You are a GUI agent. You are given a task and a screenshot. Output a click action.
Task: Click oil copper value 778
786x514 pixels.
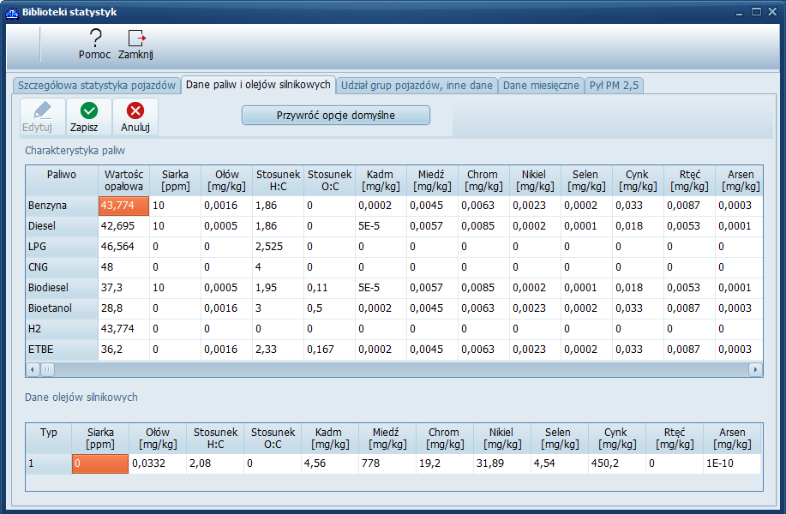[x=387, y=463]
